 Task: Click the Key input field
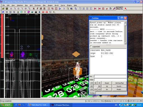pos(110,76)
